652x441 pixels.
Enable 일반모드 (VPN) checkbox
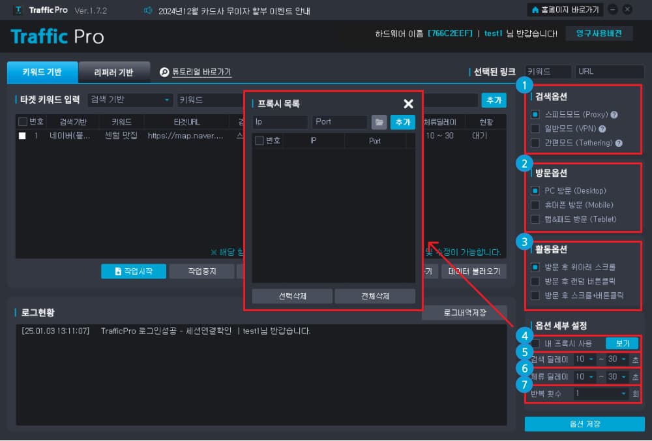click(x=535, y=129)
